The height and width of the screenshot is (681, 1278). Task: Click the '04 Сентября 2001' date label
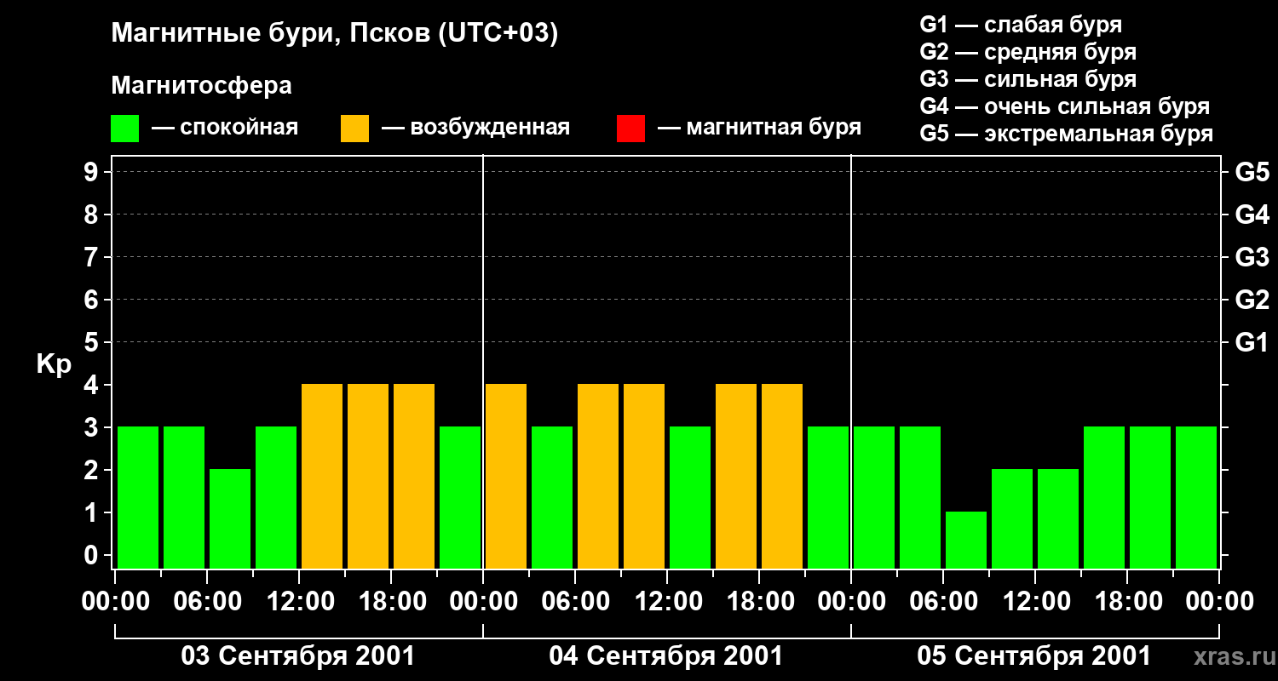pyautogui.click(x=666, y=656)
